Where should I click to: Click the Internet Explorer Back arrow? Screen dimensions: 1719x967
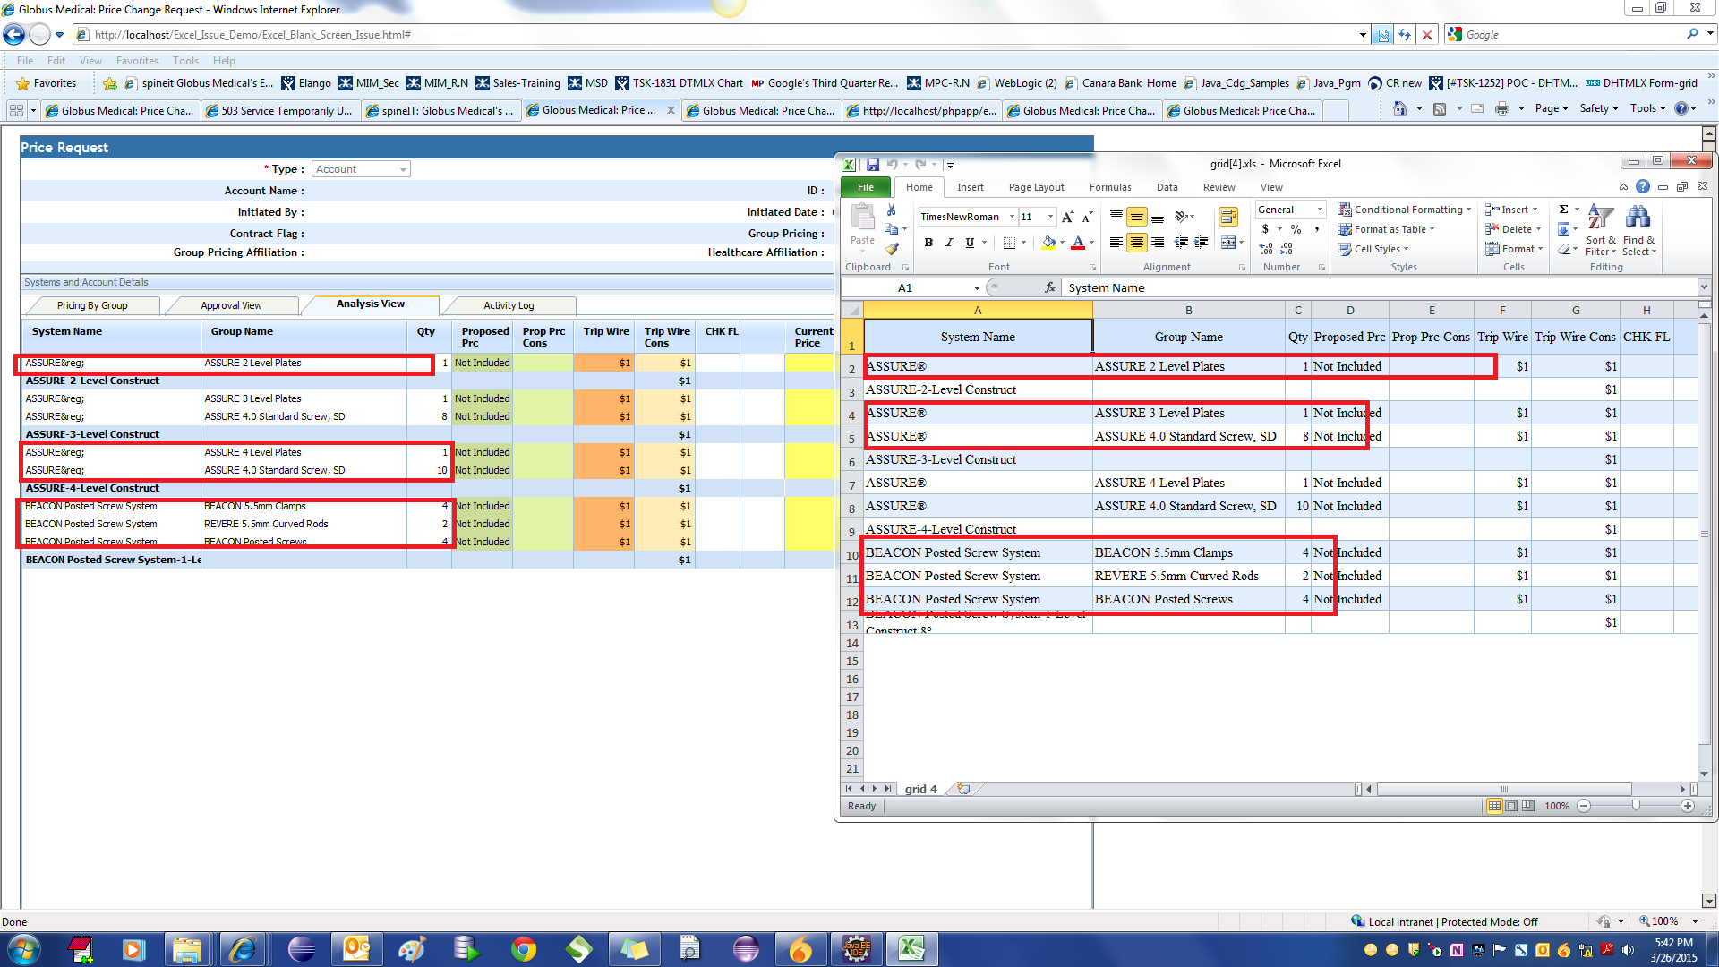14,35
